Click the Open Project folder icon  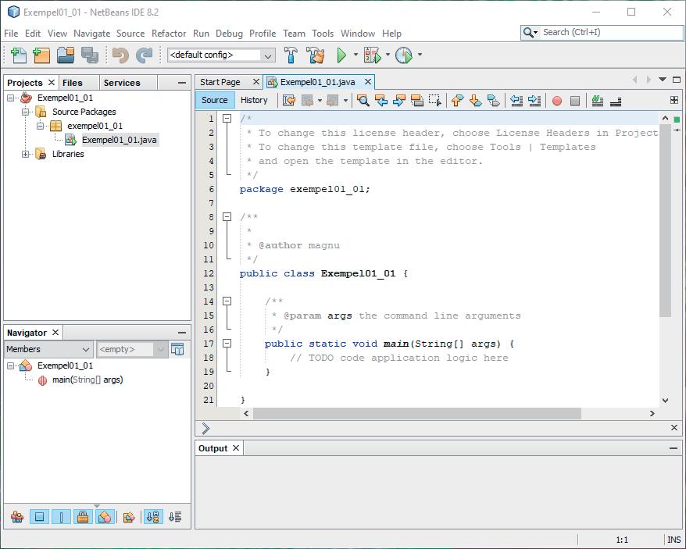pyautogui.click(x=66, y=55)
